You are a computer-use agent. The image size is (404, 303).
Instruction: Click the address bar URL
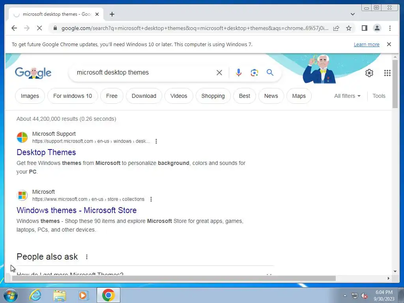pos(195,28)
